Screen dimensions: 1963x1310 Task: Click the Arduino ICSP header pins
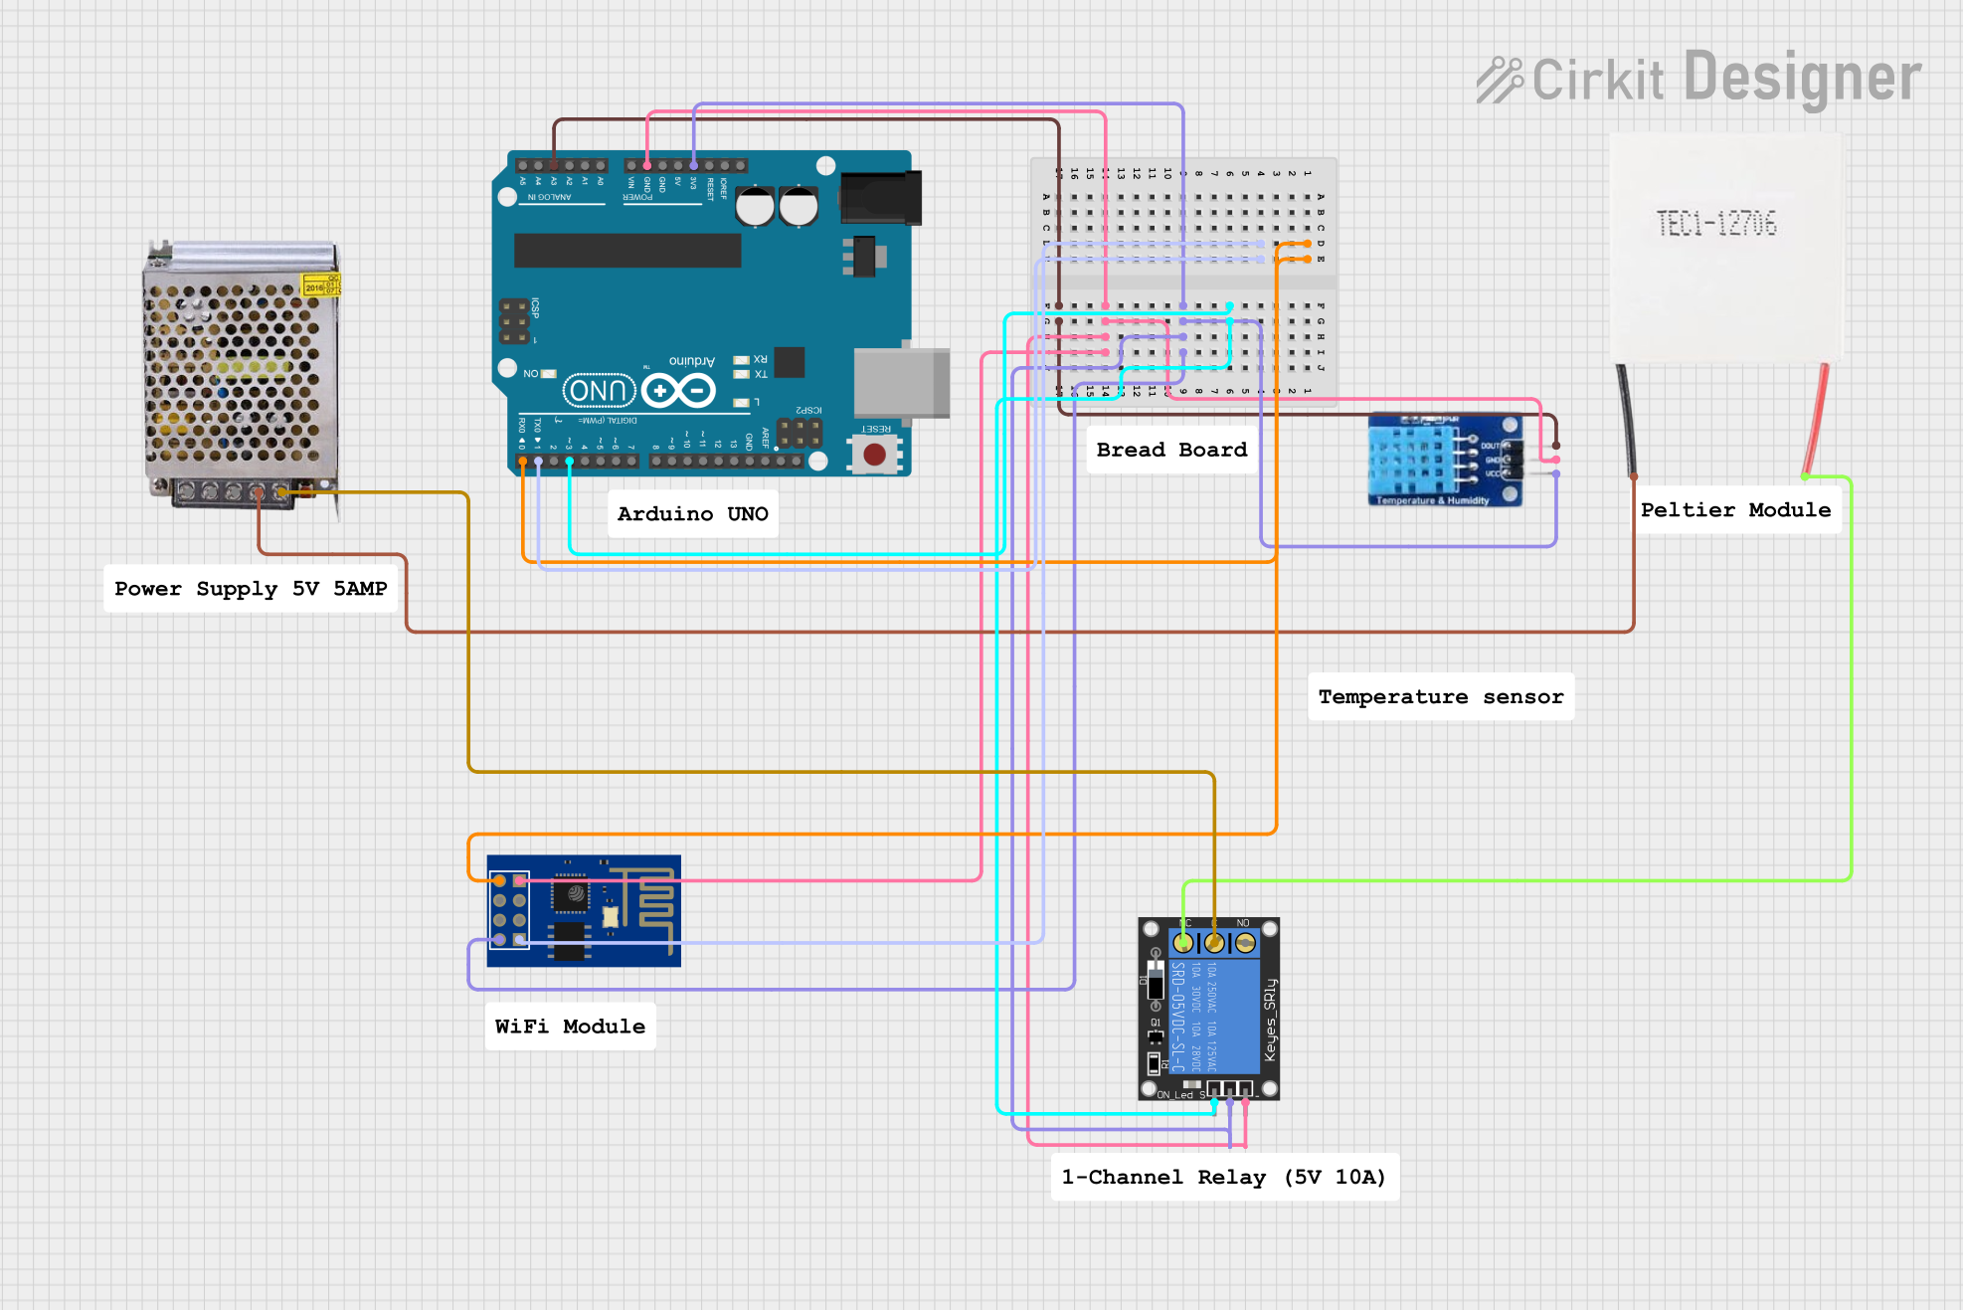pos(514,321)
